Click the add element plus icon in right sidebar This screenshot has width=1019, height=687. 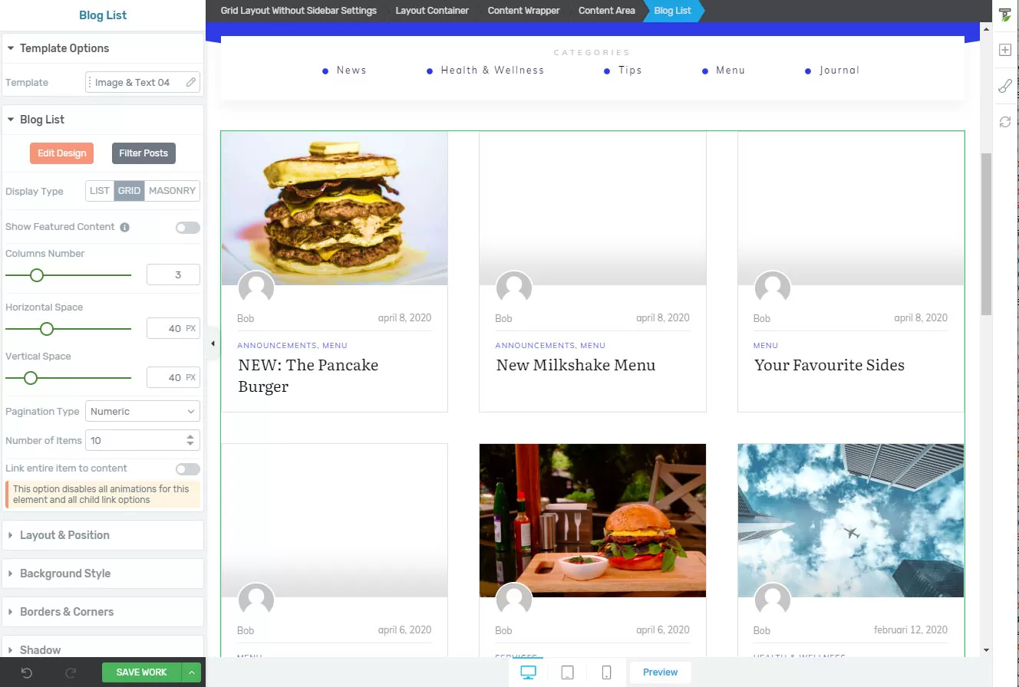[1005, 49]
